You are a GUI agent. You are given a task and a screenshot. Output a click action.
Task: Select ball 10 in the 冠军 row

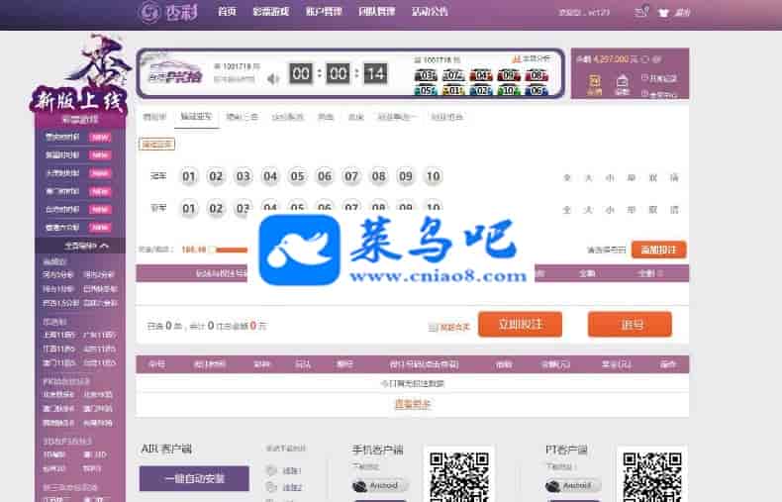click(x=433, y=176)
